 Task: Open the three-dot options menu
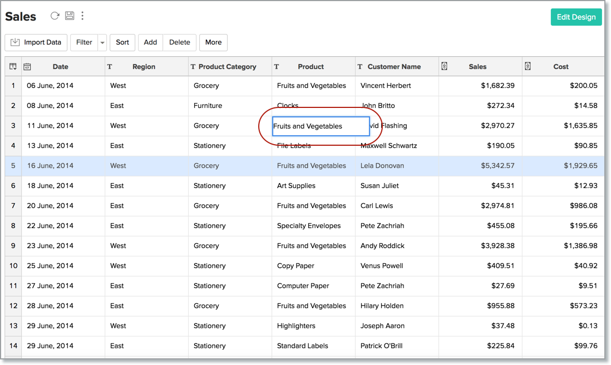(82, 16)
